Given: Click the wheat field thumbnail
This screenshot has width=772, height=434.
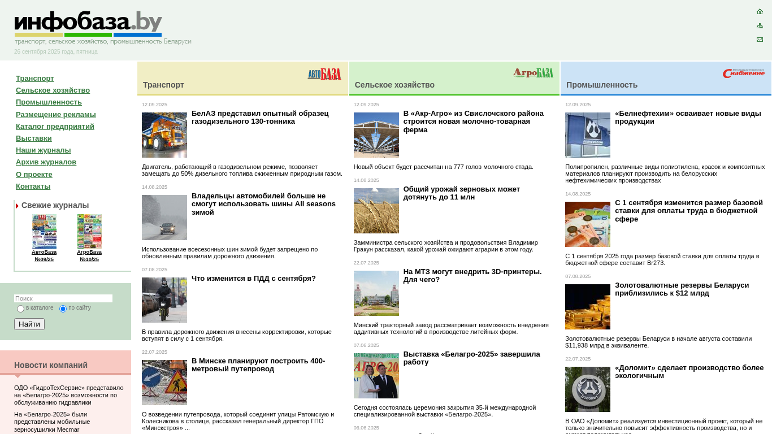Looking at the screenshot, I should (376, 211).
